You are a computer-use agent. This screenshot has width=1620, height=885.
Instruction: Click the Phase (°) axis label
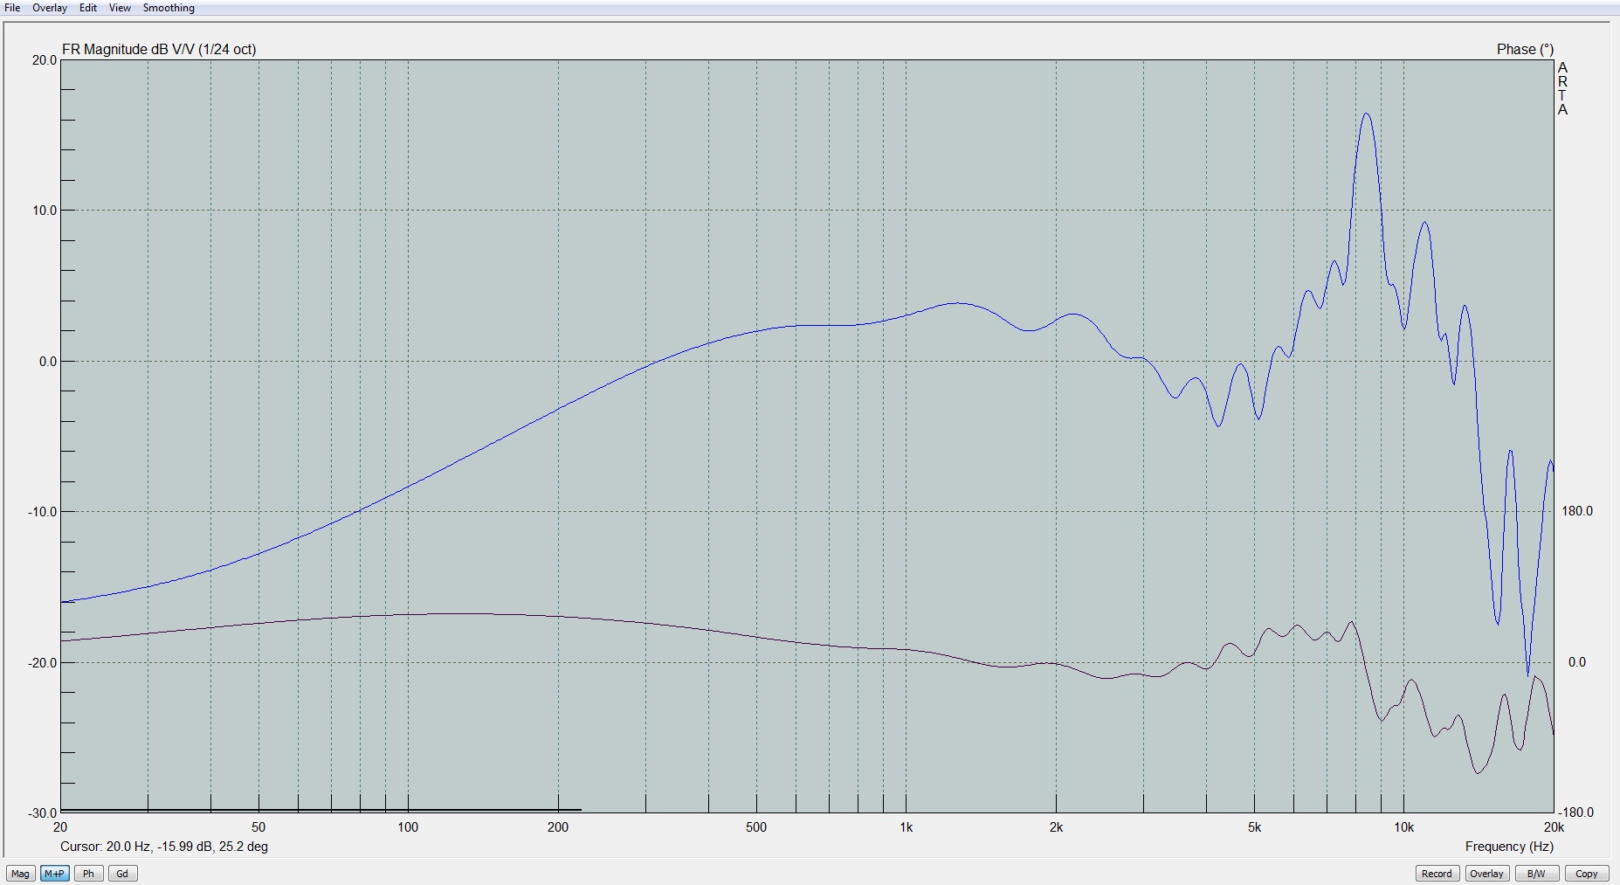coord(1525,50)
